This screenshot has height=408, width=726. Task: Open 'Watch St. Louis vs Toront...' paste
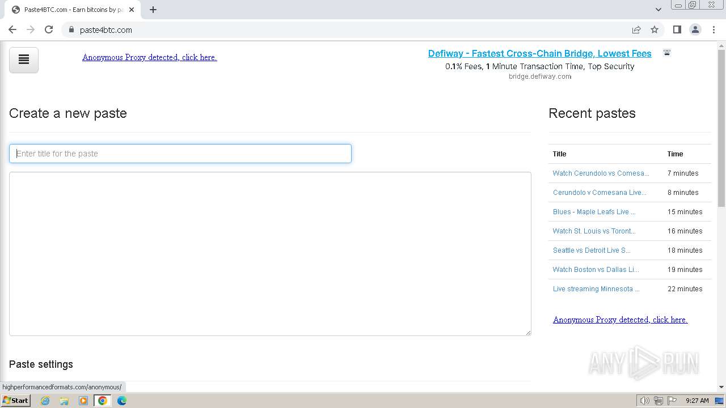click(x=594, y=231)
